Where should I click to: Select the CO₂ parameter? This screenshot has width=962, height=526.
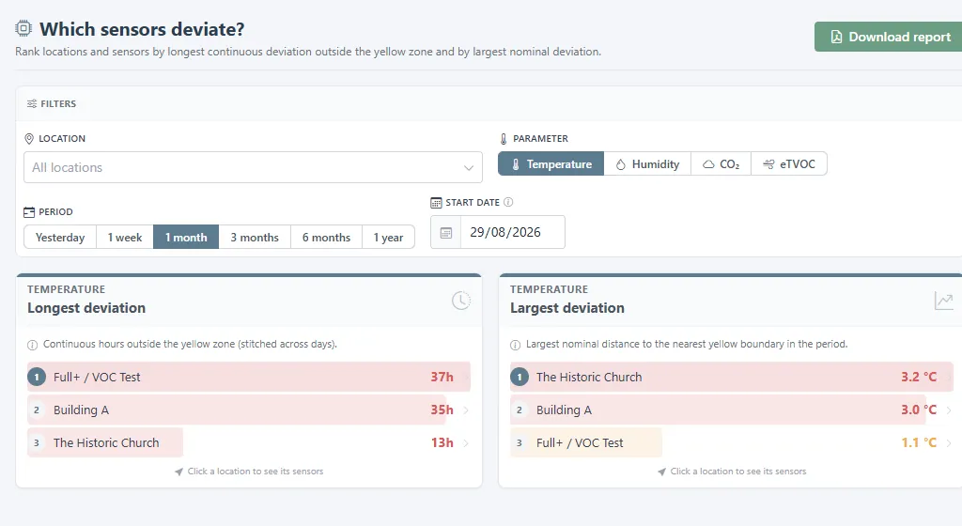pos(721,163)
